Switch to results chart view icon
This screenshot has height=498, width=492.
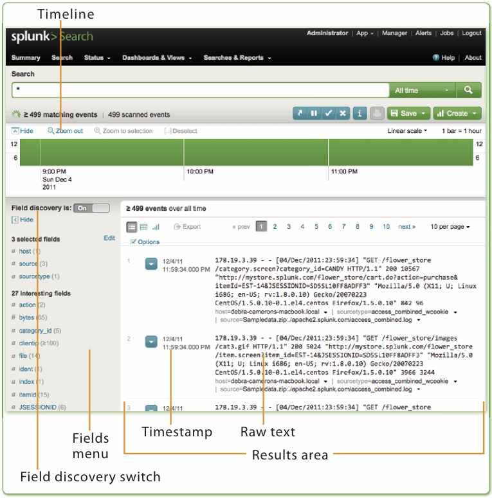point(156,227)
